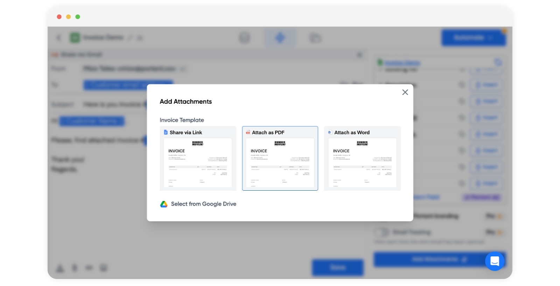Click the macOS green maximize dot
The height and width of the screenshot is (286, 560).
tap(78, 17)
